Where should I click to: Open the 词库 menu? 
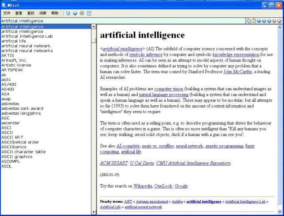(x=43, y=13)
